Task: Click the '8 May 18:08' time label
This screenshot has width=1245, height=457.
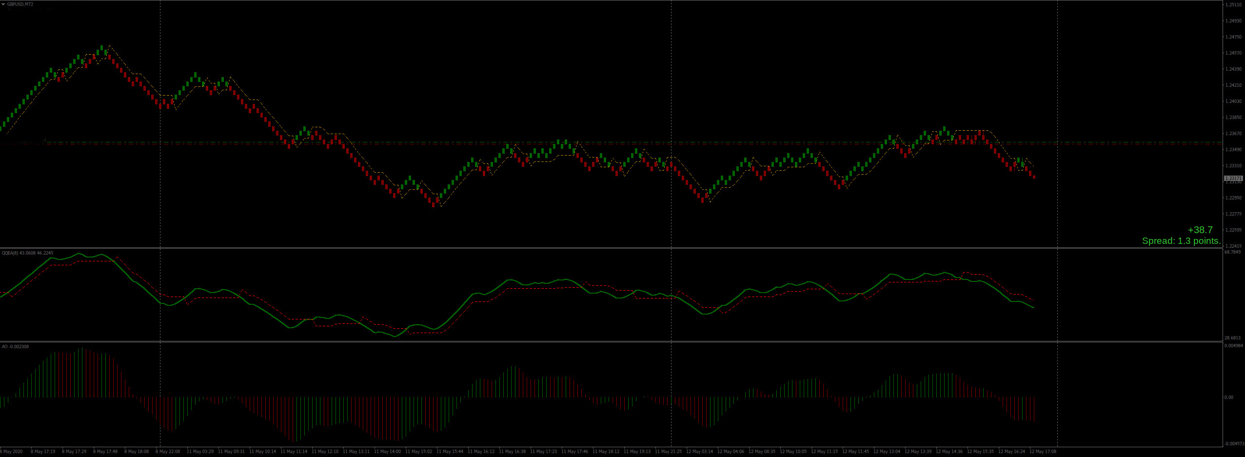Action: [x=137, y=452]
